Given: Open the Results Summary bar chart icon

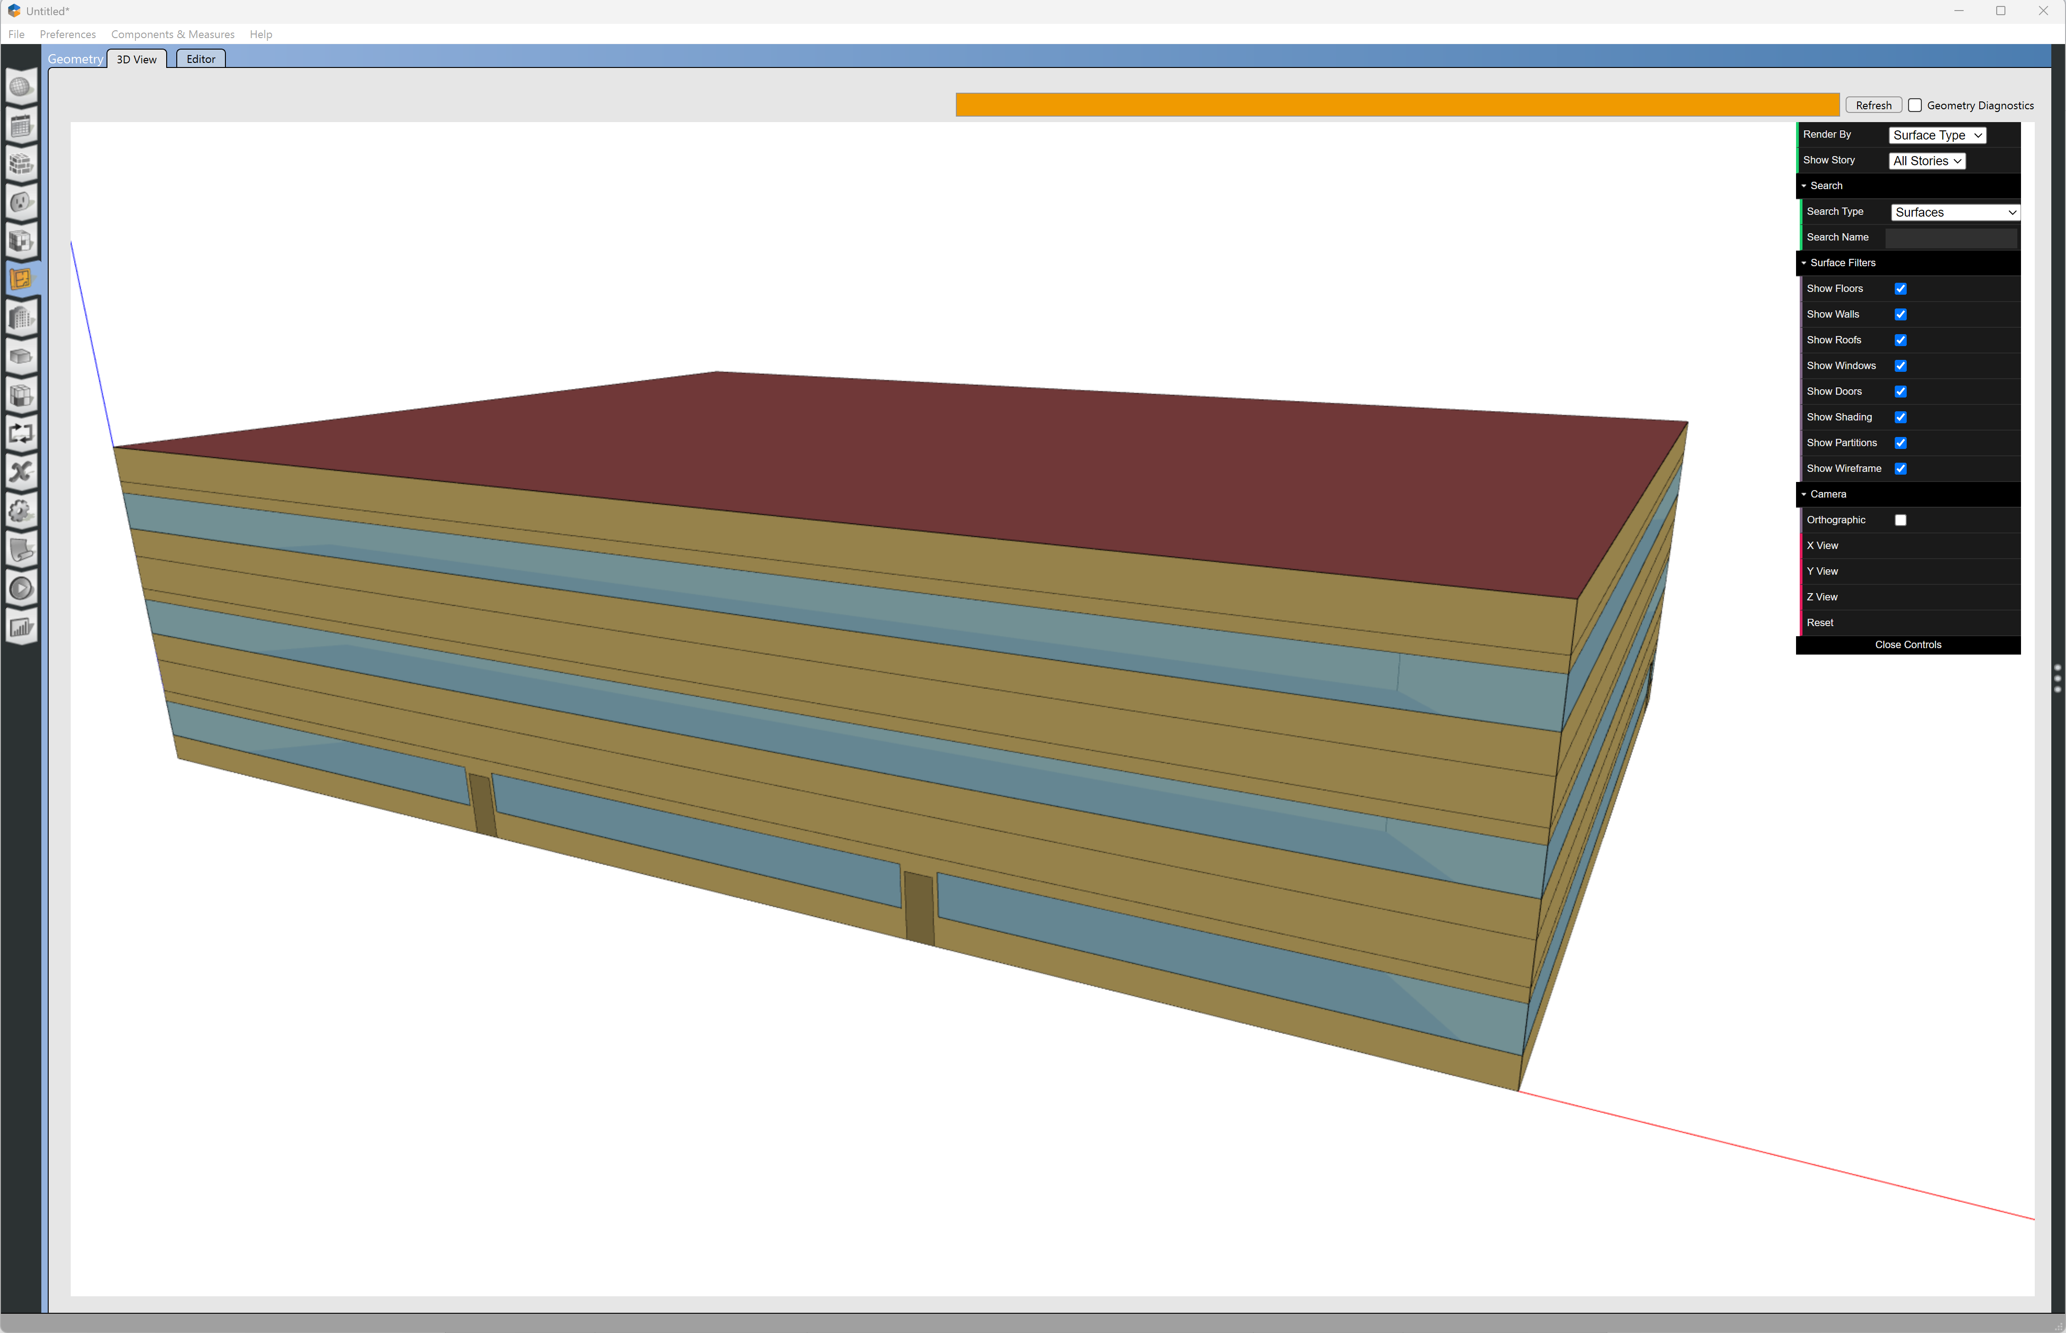Looking at the screenshot, I should (21, 627).
